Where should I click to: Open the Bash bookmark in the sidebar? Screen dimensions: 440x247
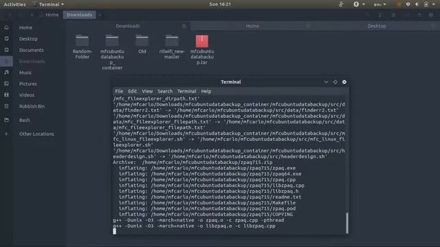click(25, 120)
